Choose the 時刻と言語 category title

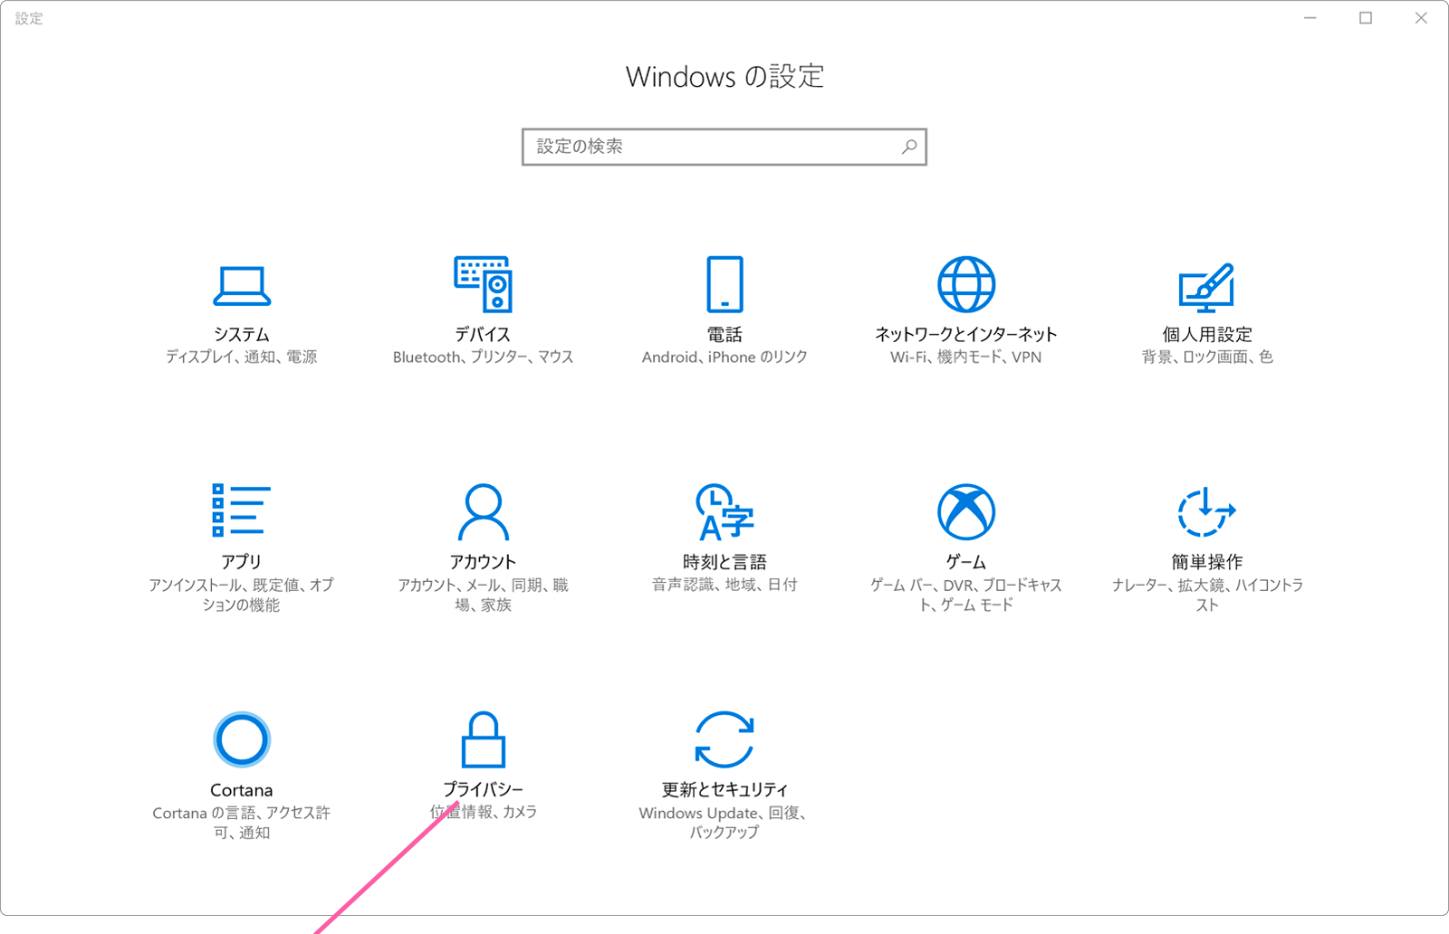(x=724, y=562)
